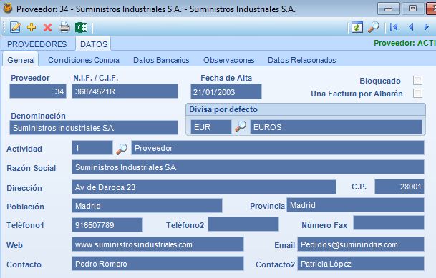
Task: Select the General sub-tab
Action: [x=21, y=60]
